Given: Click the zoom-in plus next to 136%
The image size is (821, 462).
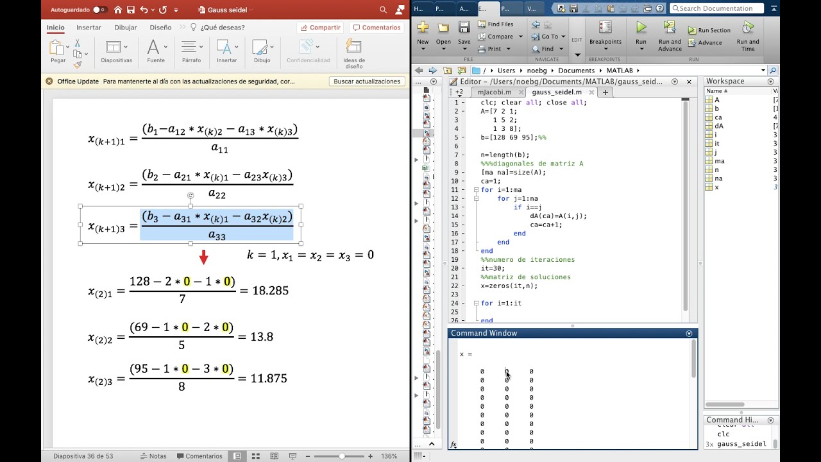Looking at the screenshot, I should [370, 456].
